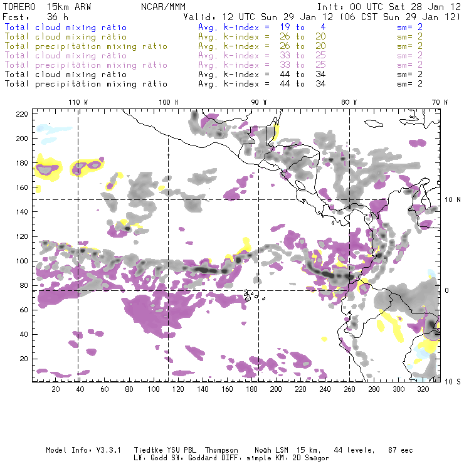
Task: Click the 'Goddard DIFF' text in footer
Action: (213, 458)
